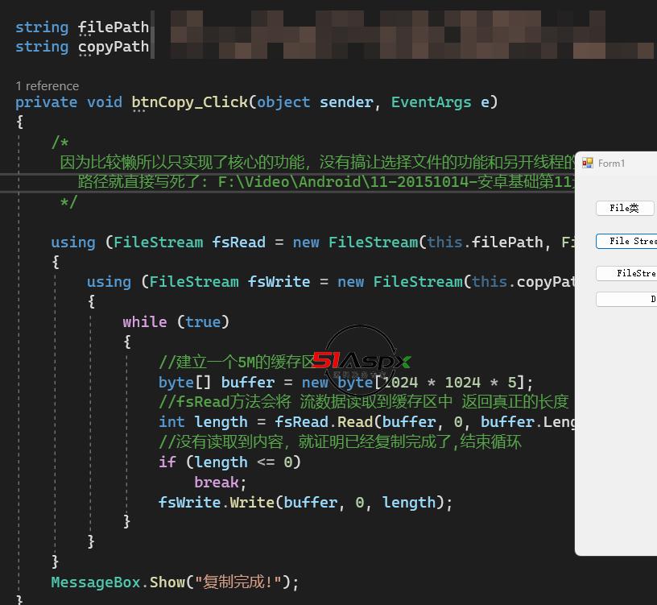Click the '//没有读取到内容' comment line
Screen dimensions: 657x605
pyautogui.click(x=340, y=442)
